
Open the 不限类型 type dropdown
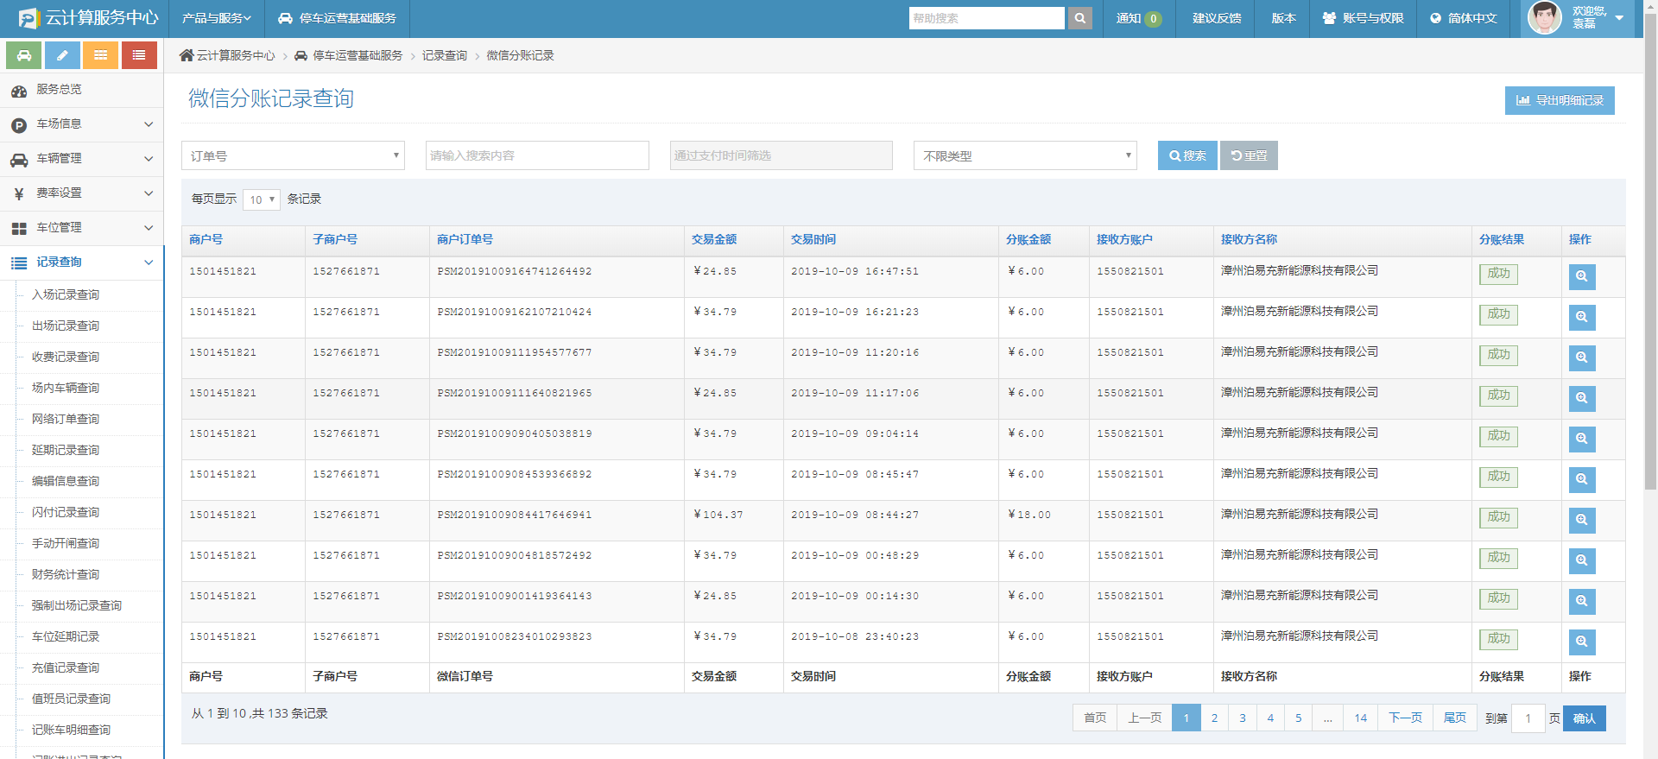pyautogui.click(x=1024, y=155)
